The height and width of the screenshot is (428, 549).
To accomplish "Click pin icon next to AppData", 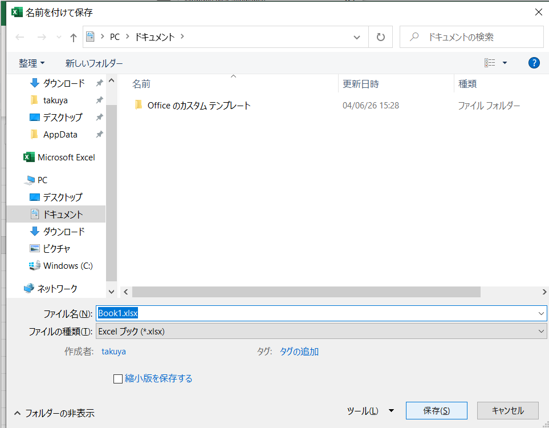I will [99, 134].
